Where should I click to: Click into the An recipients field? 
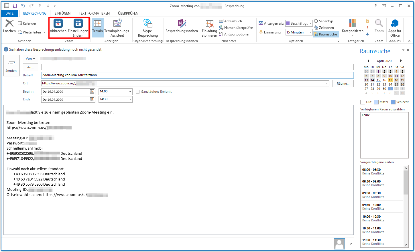pos(197,67)
